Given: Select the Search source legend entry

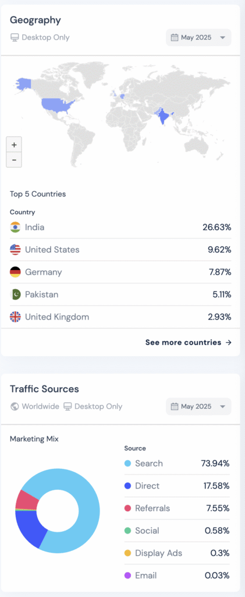Looking at the screenshot, I should coord(177,463).
